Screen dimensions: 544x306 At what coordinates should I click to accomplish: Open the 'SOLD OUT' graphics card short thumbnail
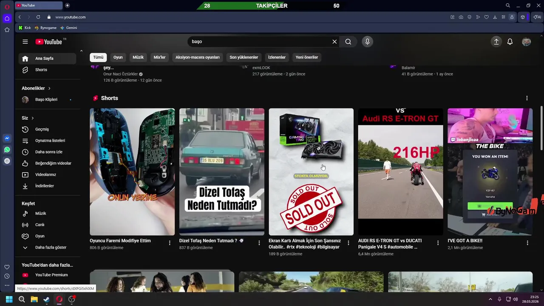311,172
